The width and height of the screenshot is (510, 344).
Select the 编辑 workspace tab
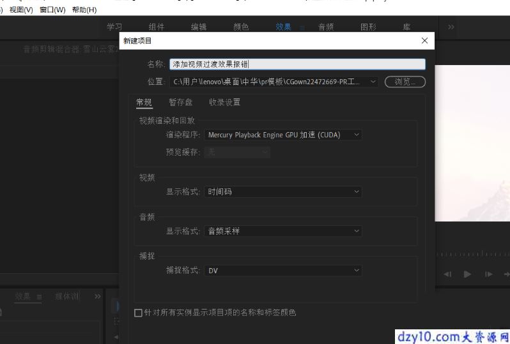[x=199, y=27]
